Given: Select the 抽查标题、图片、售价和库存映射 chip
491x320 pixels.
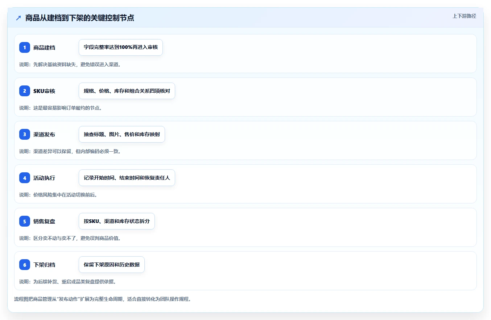Looking at the screenshot, I should [x=122, y=134].
